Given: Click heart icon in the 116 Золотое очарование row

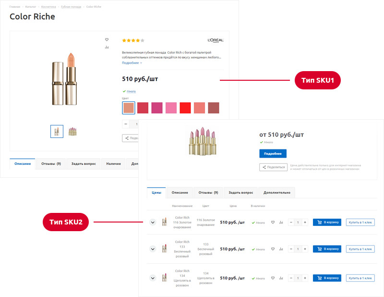Looking at the screenshot, I should click(273, 223).
